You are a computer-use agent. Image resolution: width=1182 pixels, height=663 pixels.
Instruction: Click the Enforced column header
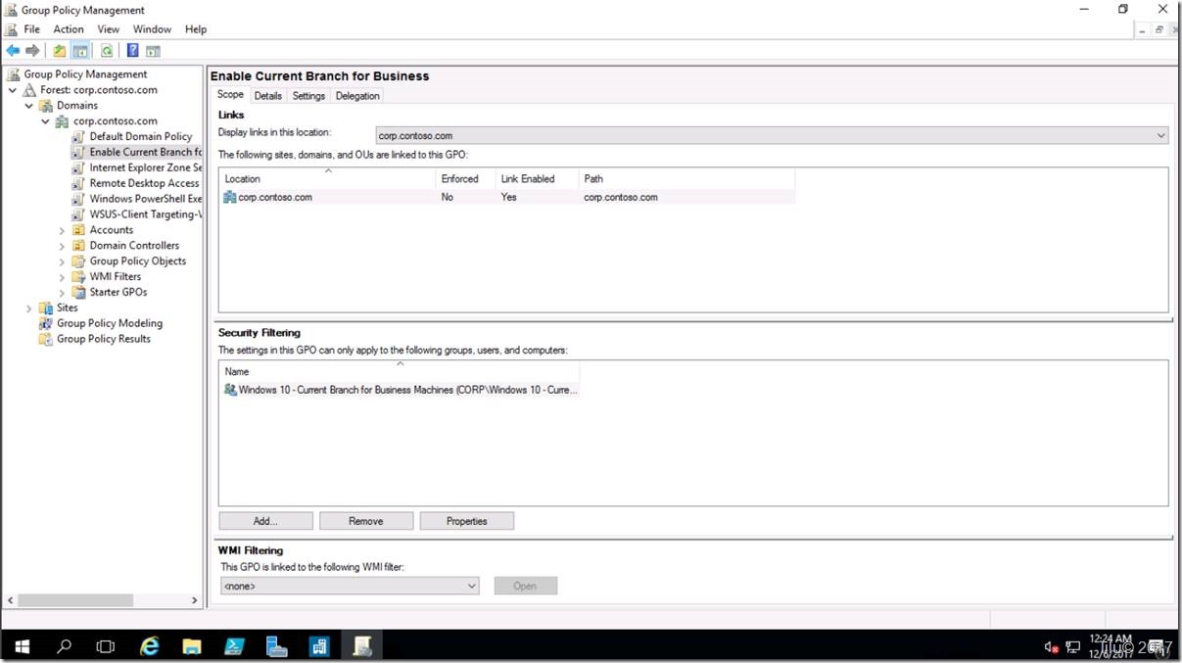(x=465, y=178)
